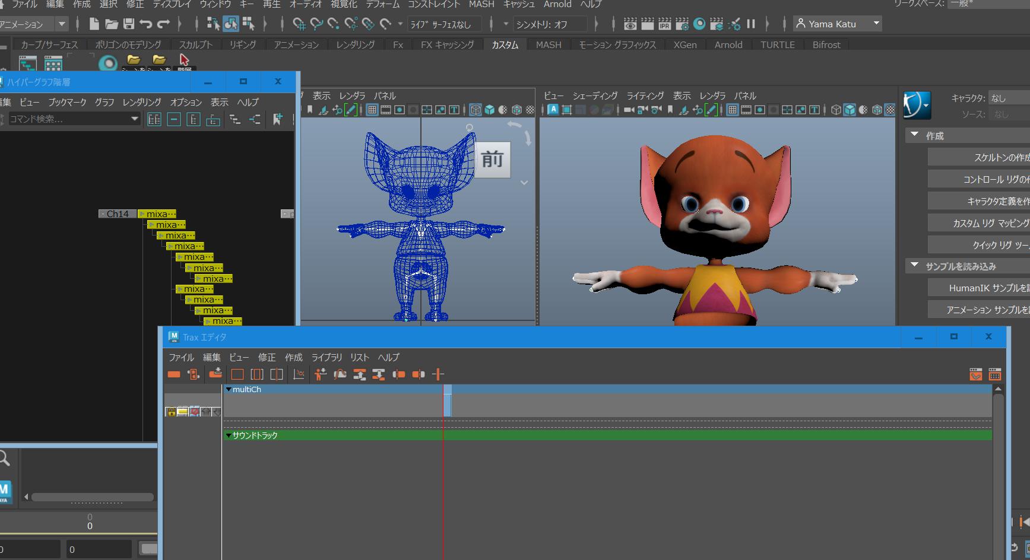Toggle select by object type mode
This screenshot has height=560, width=1030.
click(231, 24)
